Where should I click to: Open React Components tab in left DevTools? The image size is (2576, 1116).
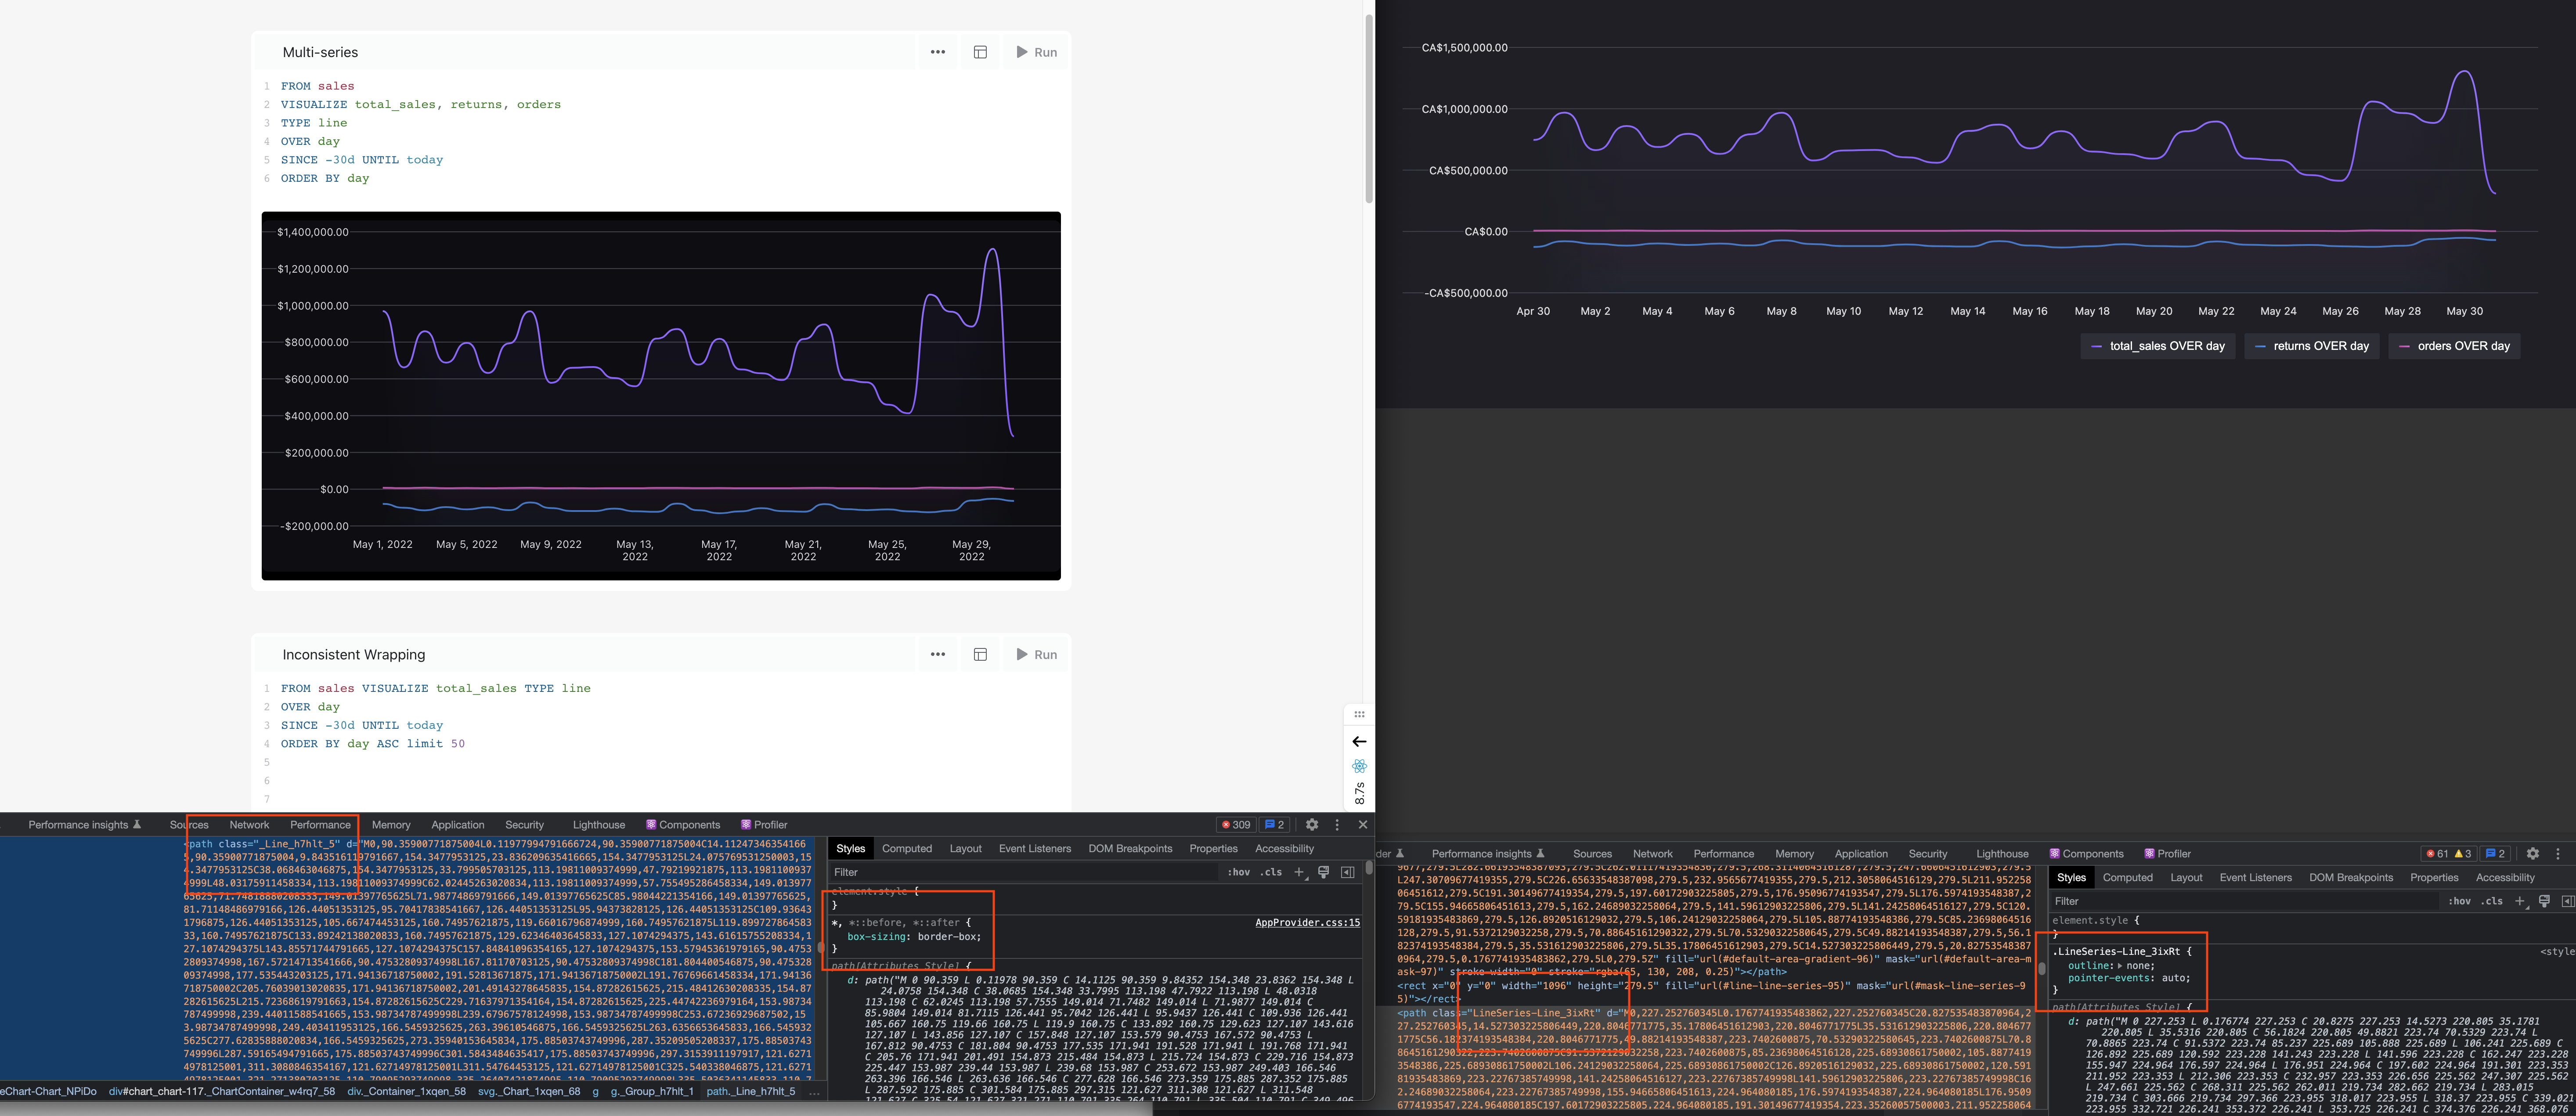click(x=683, y=824)
